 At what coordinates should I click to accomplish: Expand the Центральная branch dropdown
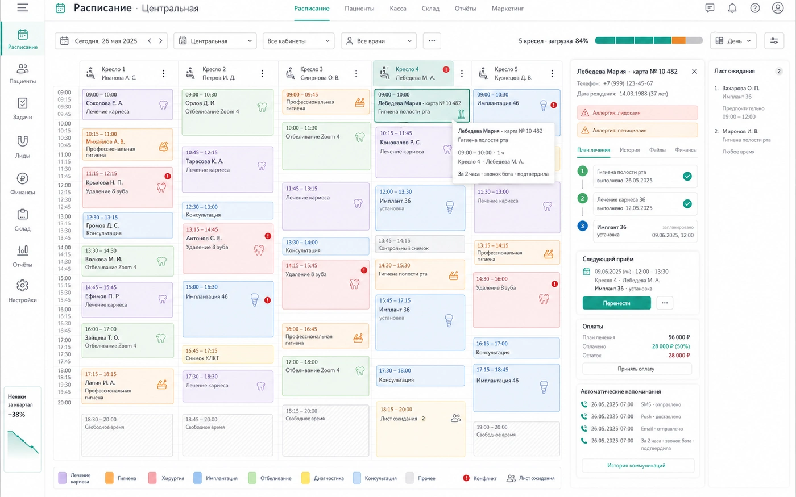[215, 41]
